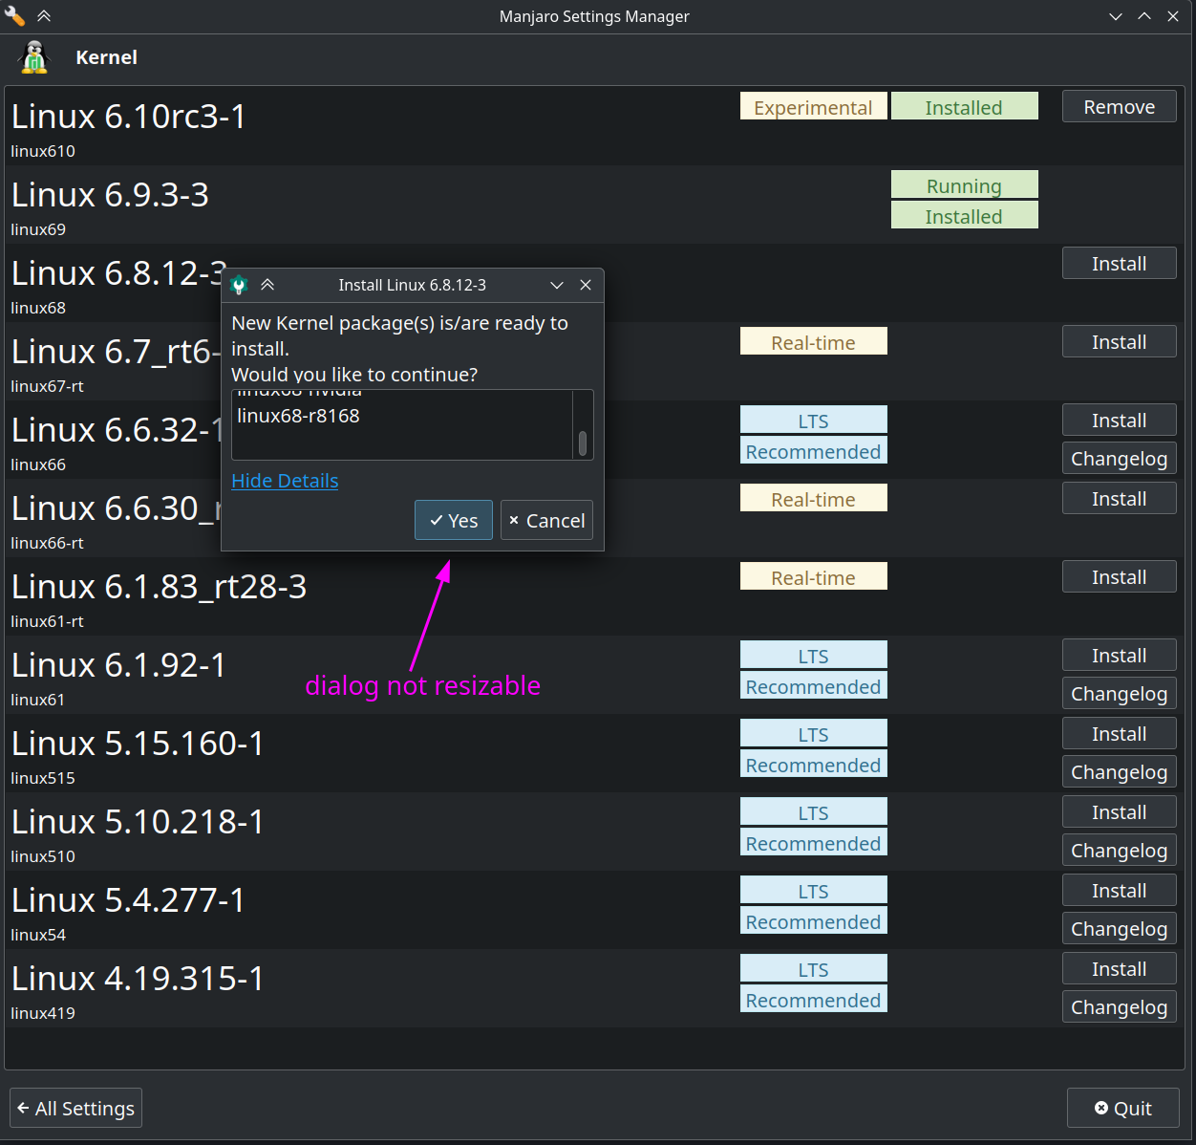1196x1145 pixels.
Task: Select the Linux 5.4.277-1 title
Action: coord(128,900)
